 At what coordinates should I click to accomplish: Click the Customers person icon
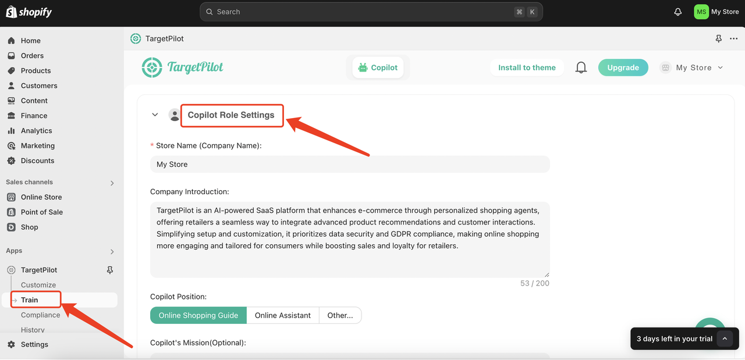tap(11, 85)
